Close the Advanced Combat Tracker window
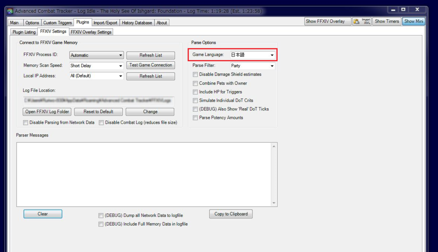 coord(417,10)
